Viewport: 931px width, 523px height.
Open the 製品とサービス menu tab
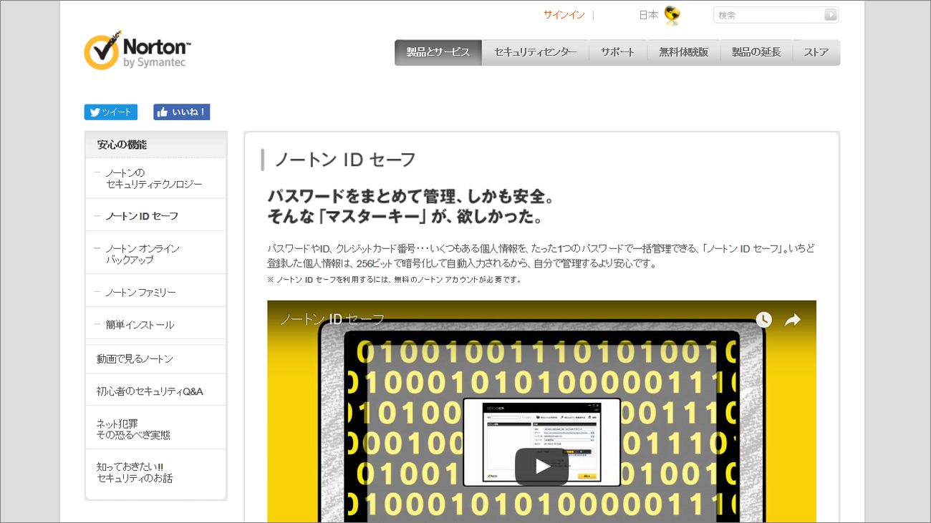(438, 52)
